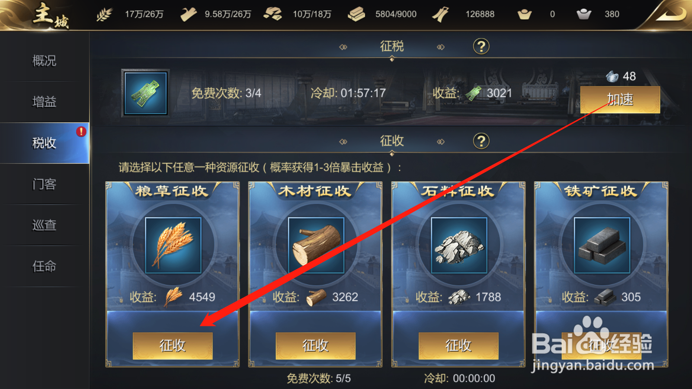692x389 pixels.
Task: Tap the wheat resource icon in top bar
Action: pos(104,14)
